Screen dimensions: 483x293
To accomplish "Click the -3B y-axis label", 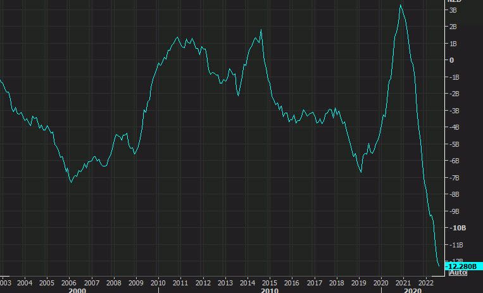I will [454, 111].
